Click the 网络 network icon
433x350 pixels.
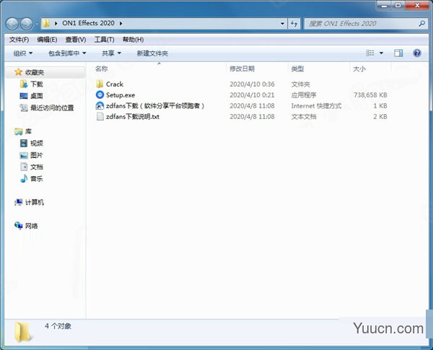(x=19, y=226)
